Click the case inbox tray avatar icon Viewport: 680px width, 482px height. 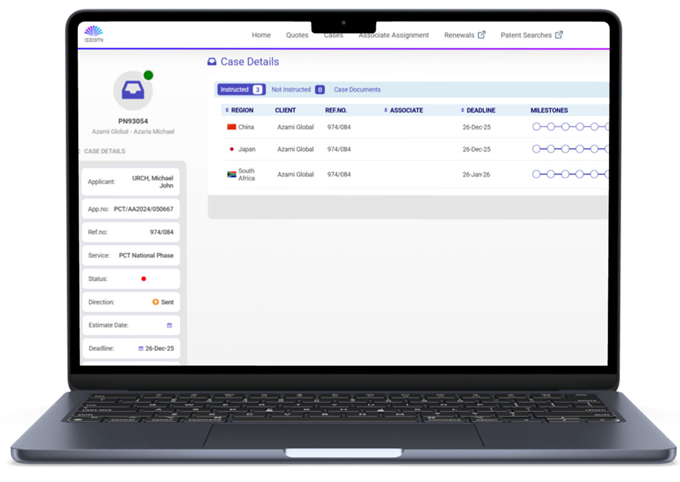(133, 91)
